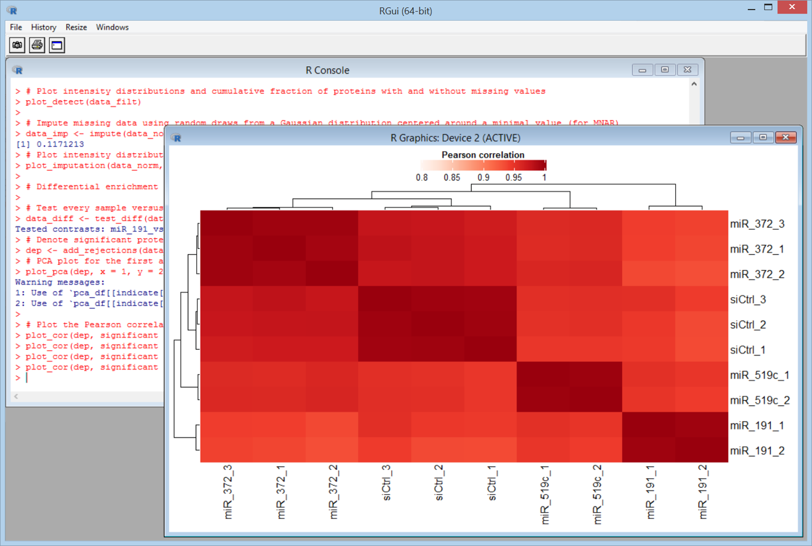Open the Windows menu
The width and height of the screenshot is (812, 546).
click(112, 27)
